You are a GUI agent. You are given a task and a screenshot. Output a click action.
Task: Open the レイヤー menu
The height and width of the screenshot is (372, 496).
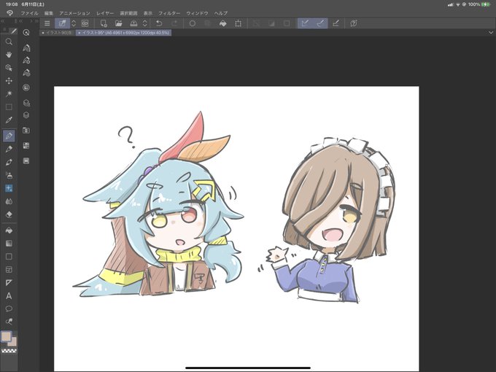105,13
